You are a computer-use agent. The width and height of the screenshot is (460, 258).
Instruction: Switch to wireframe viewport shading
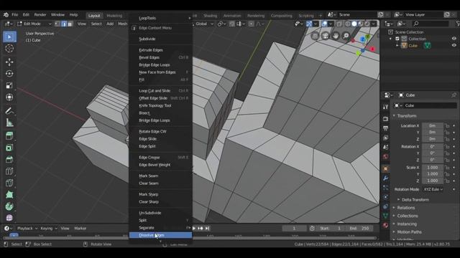348,24
